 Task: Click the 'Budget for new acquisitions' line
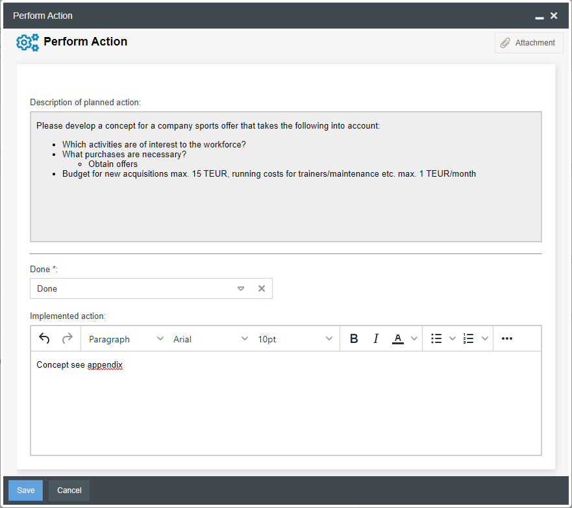tap(269, 173)
